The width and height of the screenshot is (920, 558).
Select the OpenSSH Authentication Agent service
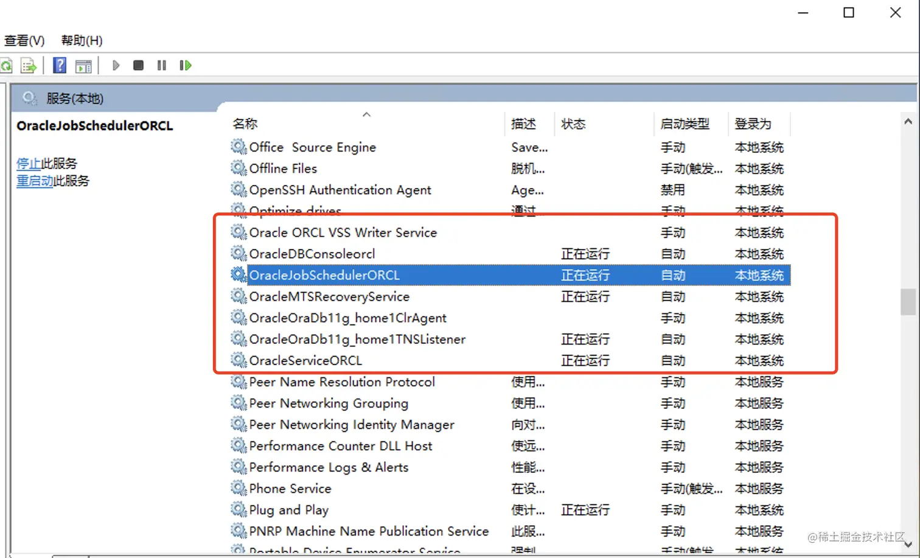click(510, 190)
